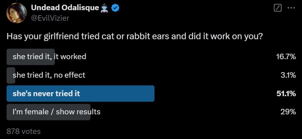Click the small gray 3.1% poll bar
This screenshot has width=302, height=139.
[x=11, y=75]
